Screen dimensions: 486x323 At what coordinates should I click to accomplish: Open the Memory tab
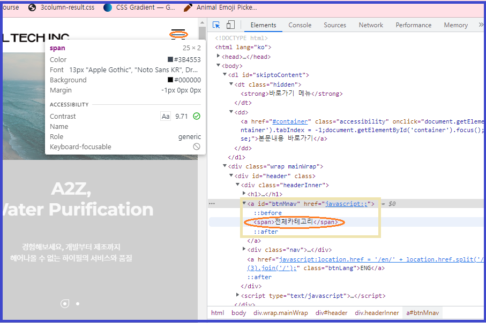(x=455, y=25)
